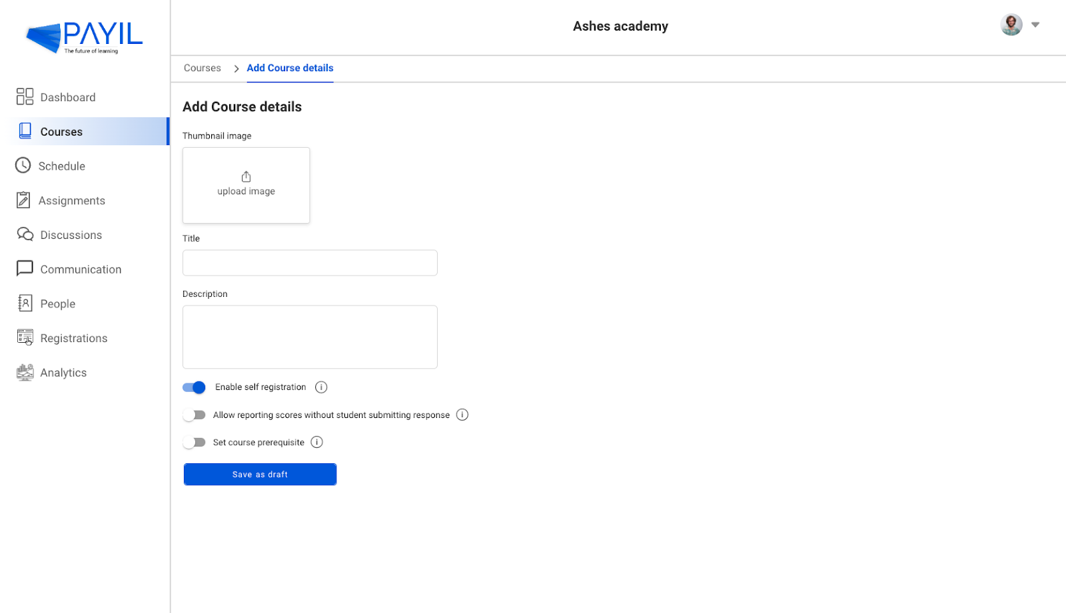The image size is (1066, 613).
Task: Focus the Title input field
Action: (310, 263)
